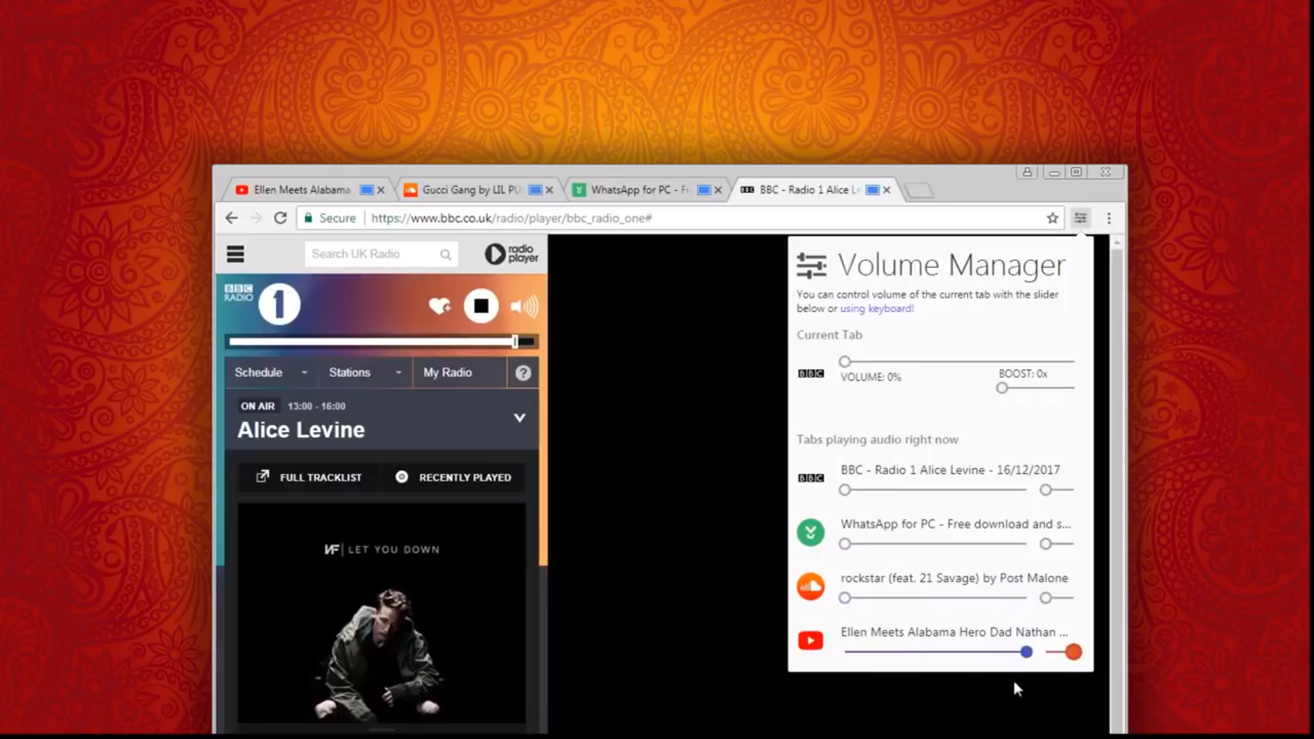Click the address bar URL
The image size is (1314, 739).
[511, 218]
